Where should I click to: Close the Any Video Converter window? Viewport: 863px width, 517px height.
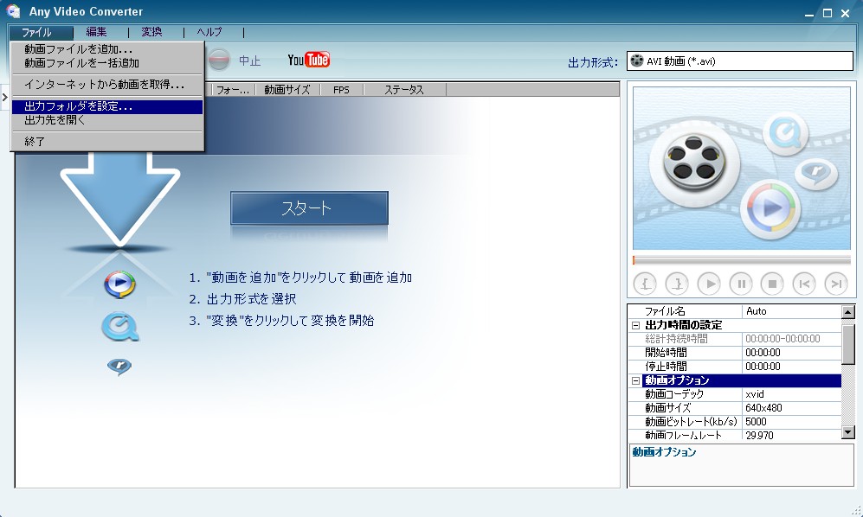coord(846,14)
